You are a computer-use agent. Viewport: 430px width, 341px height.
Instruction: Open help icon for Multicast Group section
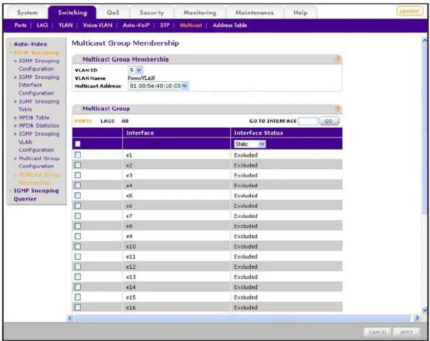click(x=338, y=109)
